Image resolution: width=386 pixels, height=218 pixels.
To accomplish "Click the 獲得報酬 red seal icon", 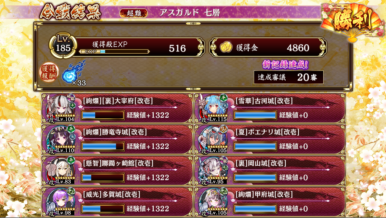I will point(49,73).
